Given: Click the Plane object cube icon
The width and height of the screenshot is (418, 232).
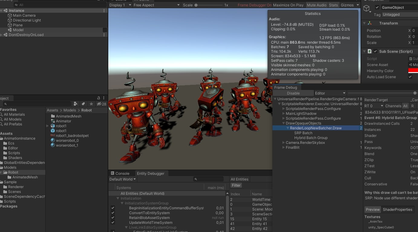Looking at the screenshot, I should coord(10,25).
